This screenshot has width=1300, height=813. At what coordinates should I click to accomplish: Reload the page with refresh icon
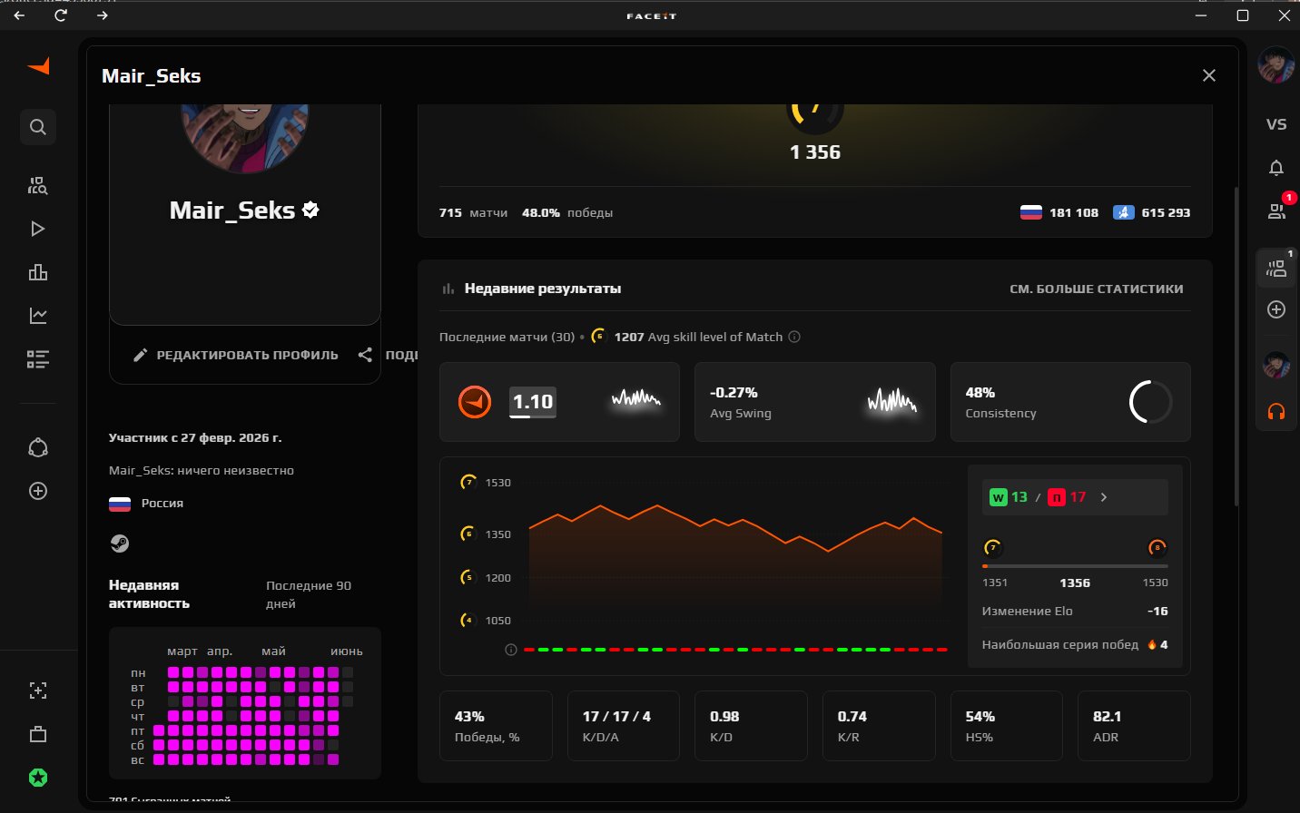61,15
